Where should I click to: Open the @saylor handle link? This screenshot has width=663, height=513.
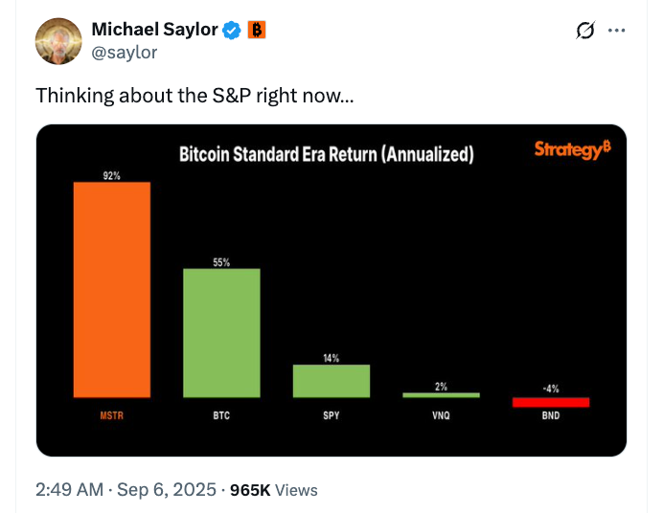point(124,53)
